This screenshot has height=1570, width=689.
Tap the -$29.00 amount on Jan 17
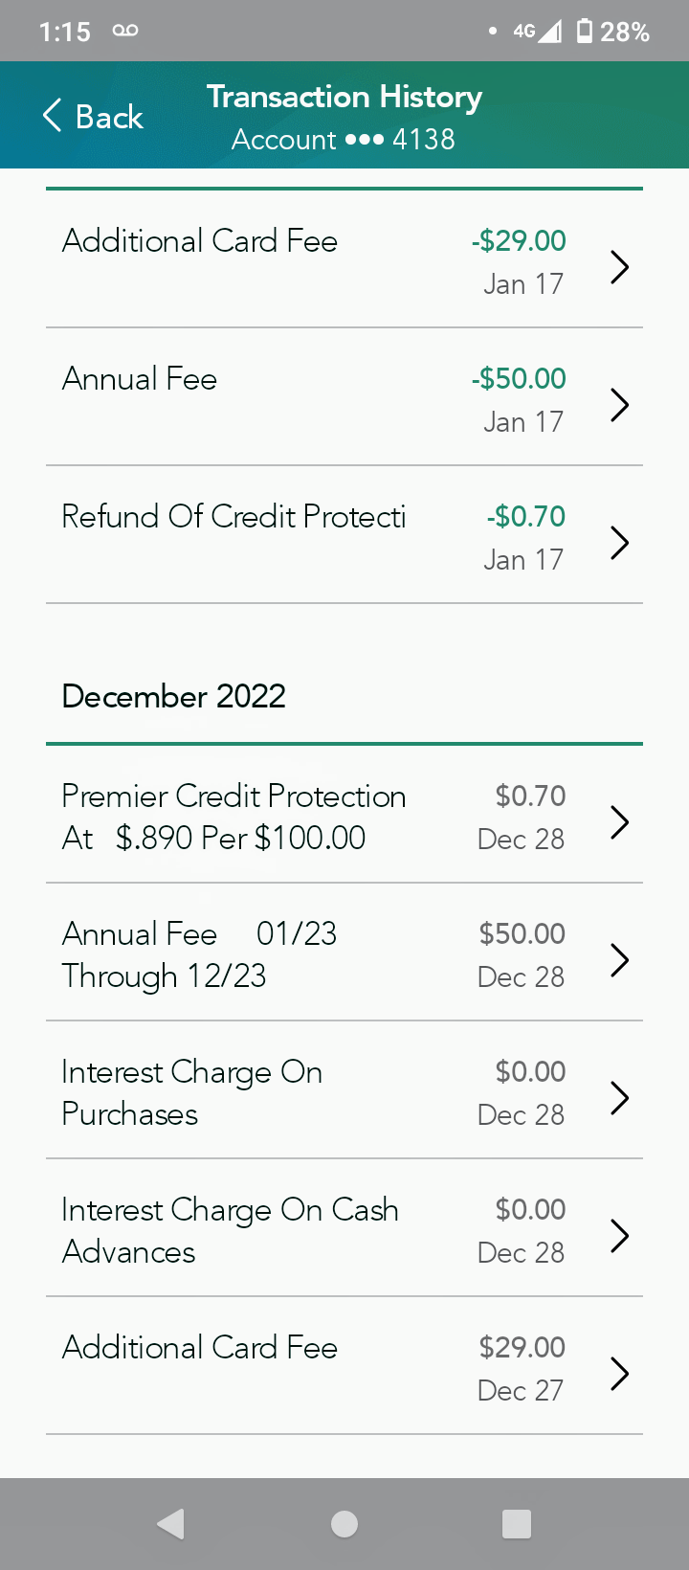click(x=519, y=241)
